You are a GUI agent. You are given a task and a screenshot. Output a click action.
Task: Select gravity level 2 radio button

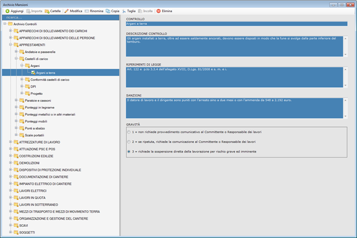pos(129,142)
